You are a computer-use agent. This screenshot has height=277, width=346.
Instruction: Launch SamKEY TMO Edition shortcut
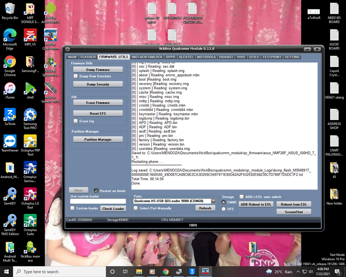coord(10,225)
